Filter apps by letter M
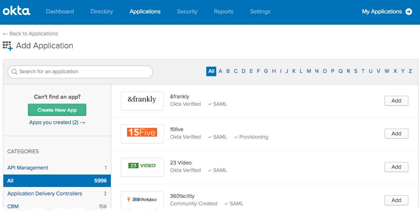 point(309,71)
